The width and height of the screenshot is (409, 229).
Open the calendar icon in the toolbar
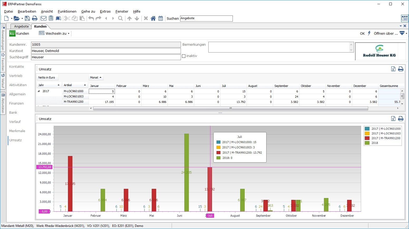click(x=161, y=18)
